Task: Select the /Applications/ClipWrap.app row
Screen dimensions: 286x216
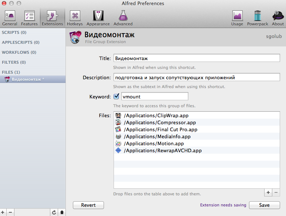Action: point(196,115)
